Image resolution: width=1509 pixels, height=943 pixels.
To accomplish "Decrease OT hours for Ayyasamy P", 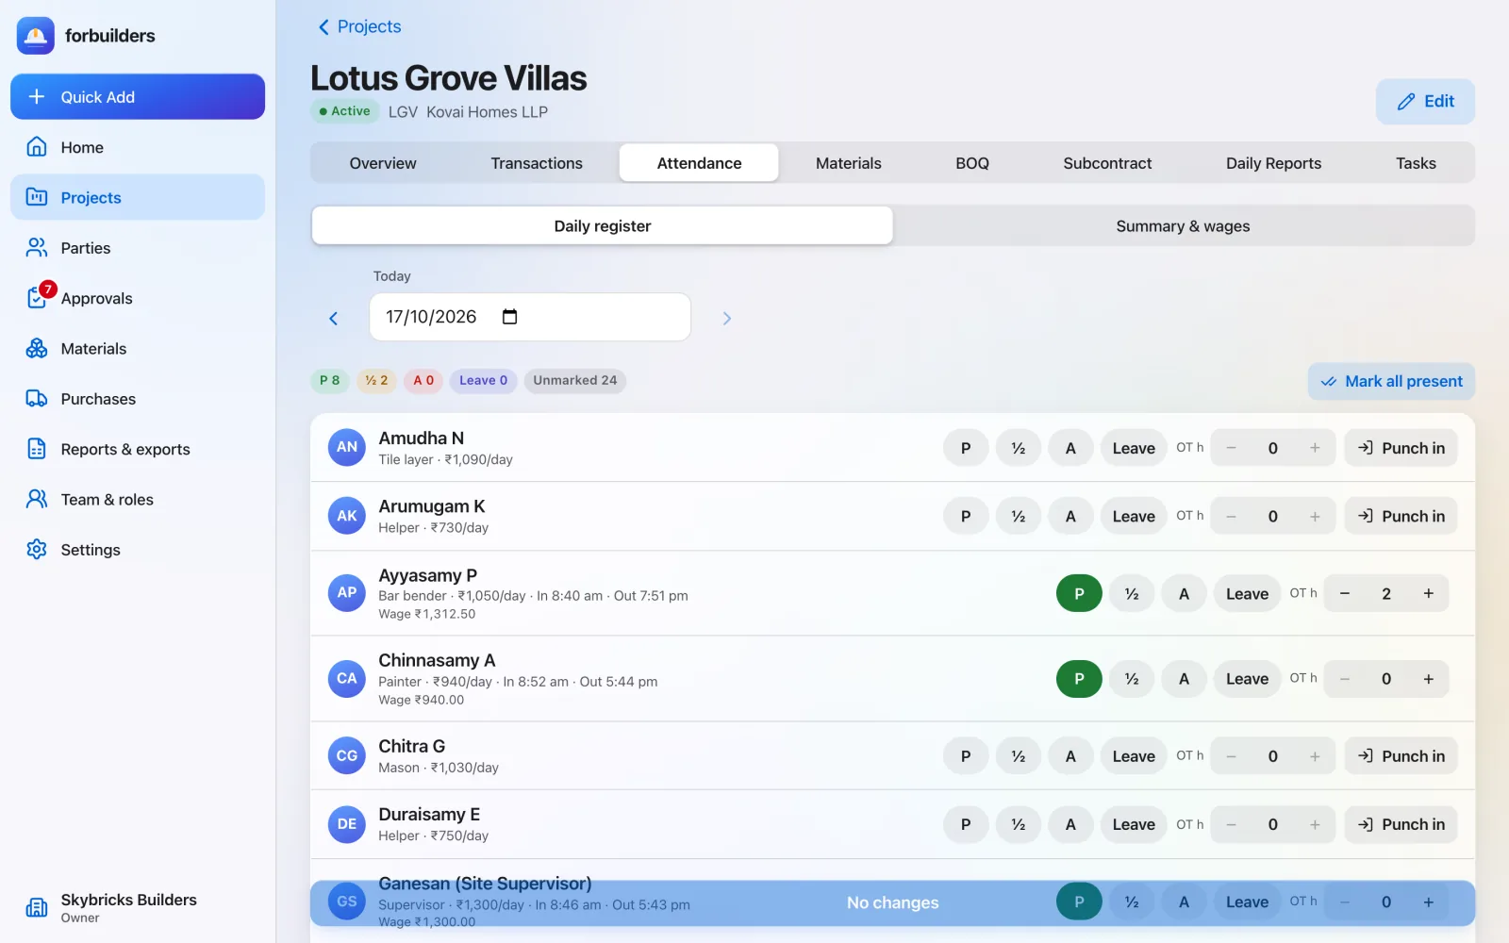I will pos(1345,594).
